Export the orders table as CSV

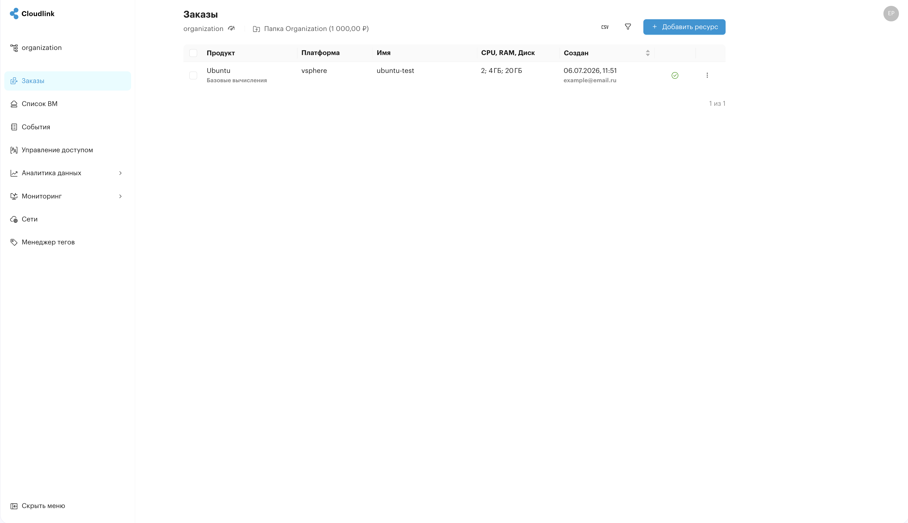[605, 27]
